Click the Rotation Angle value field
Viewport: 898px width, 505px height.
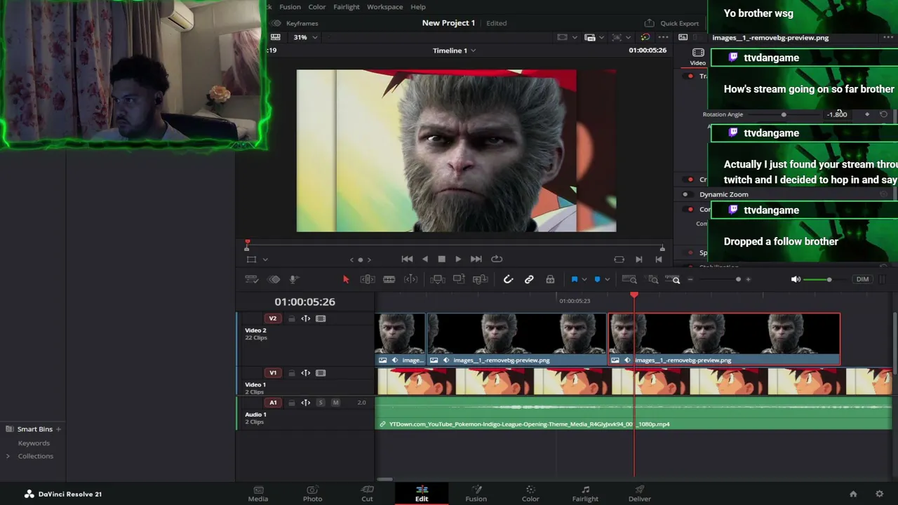point(838,114)
